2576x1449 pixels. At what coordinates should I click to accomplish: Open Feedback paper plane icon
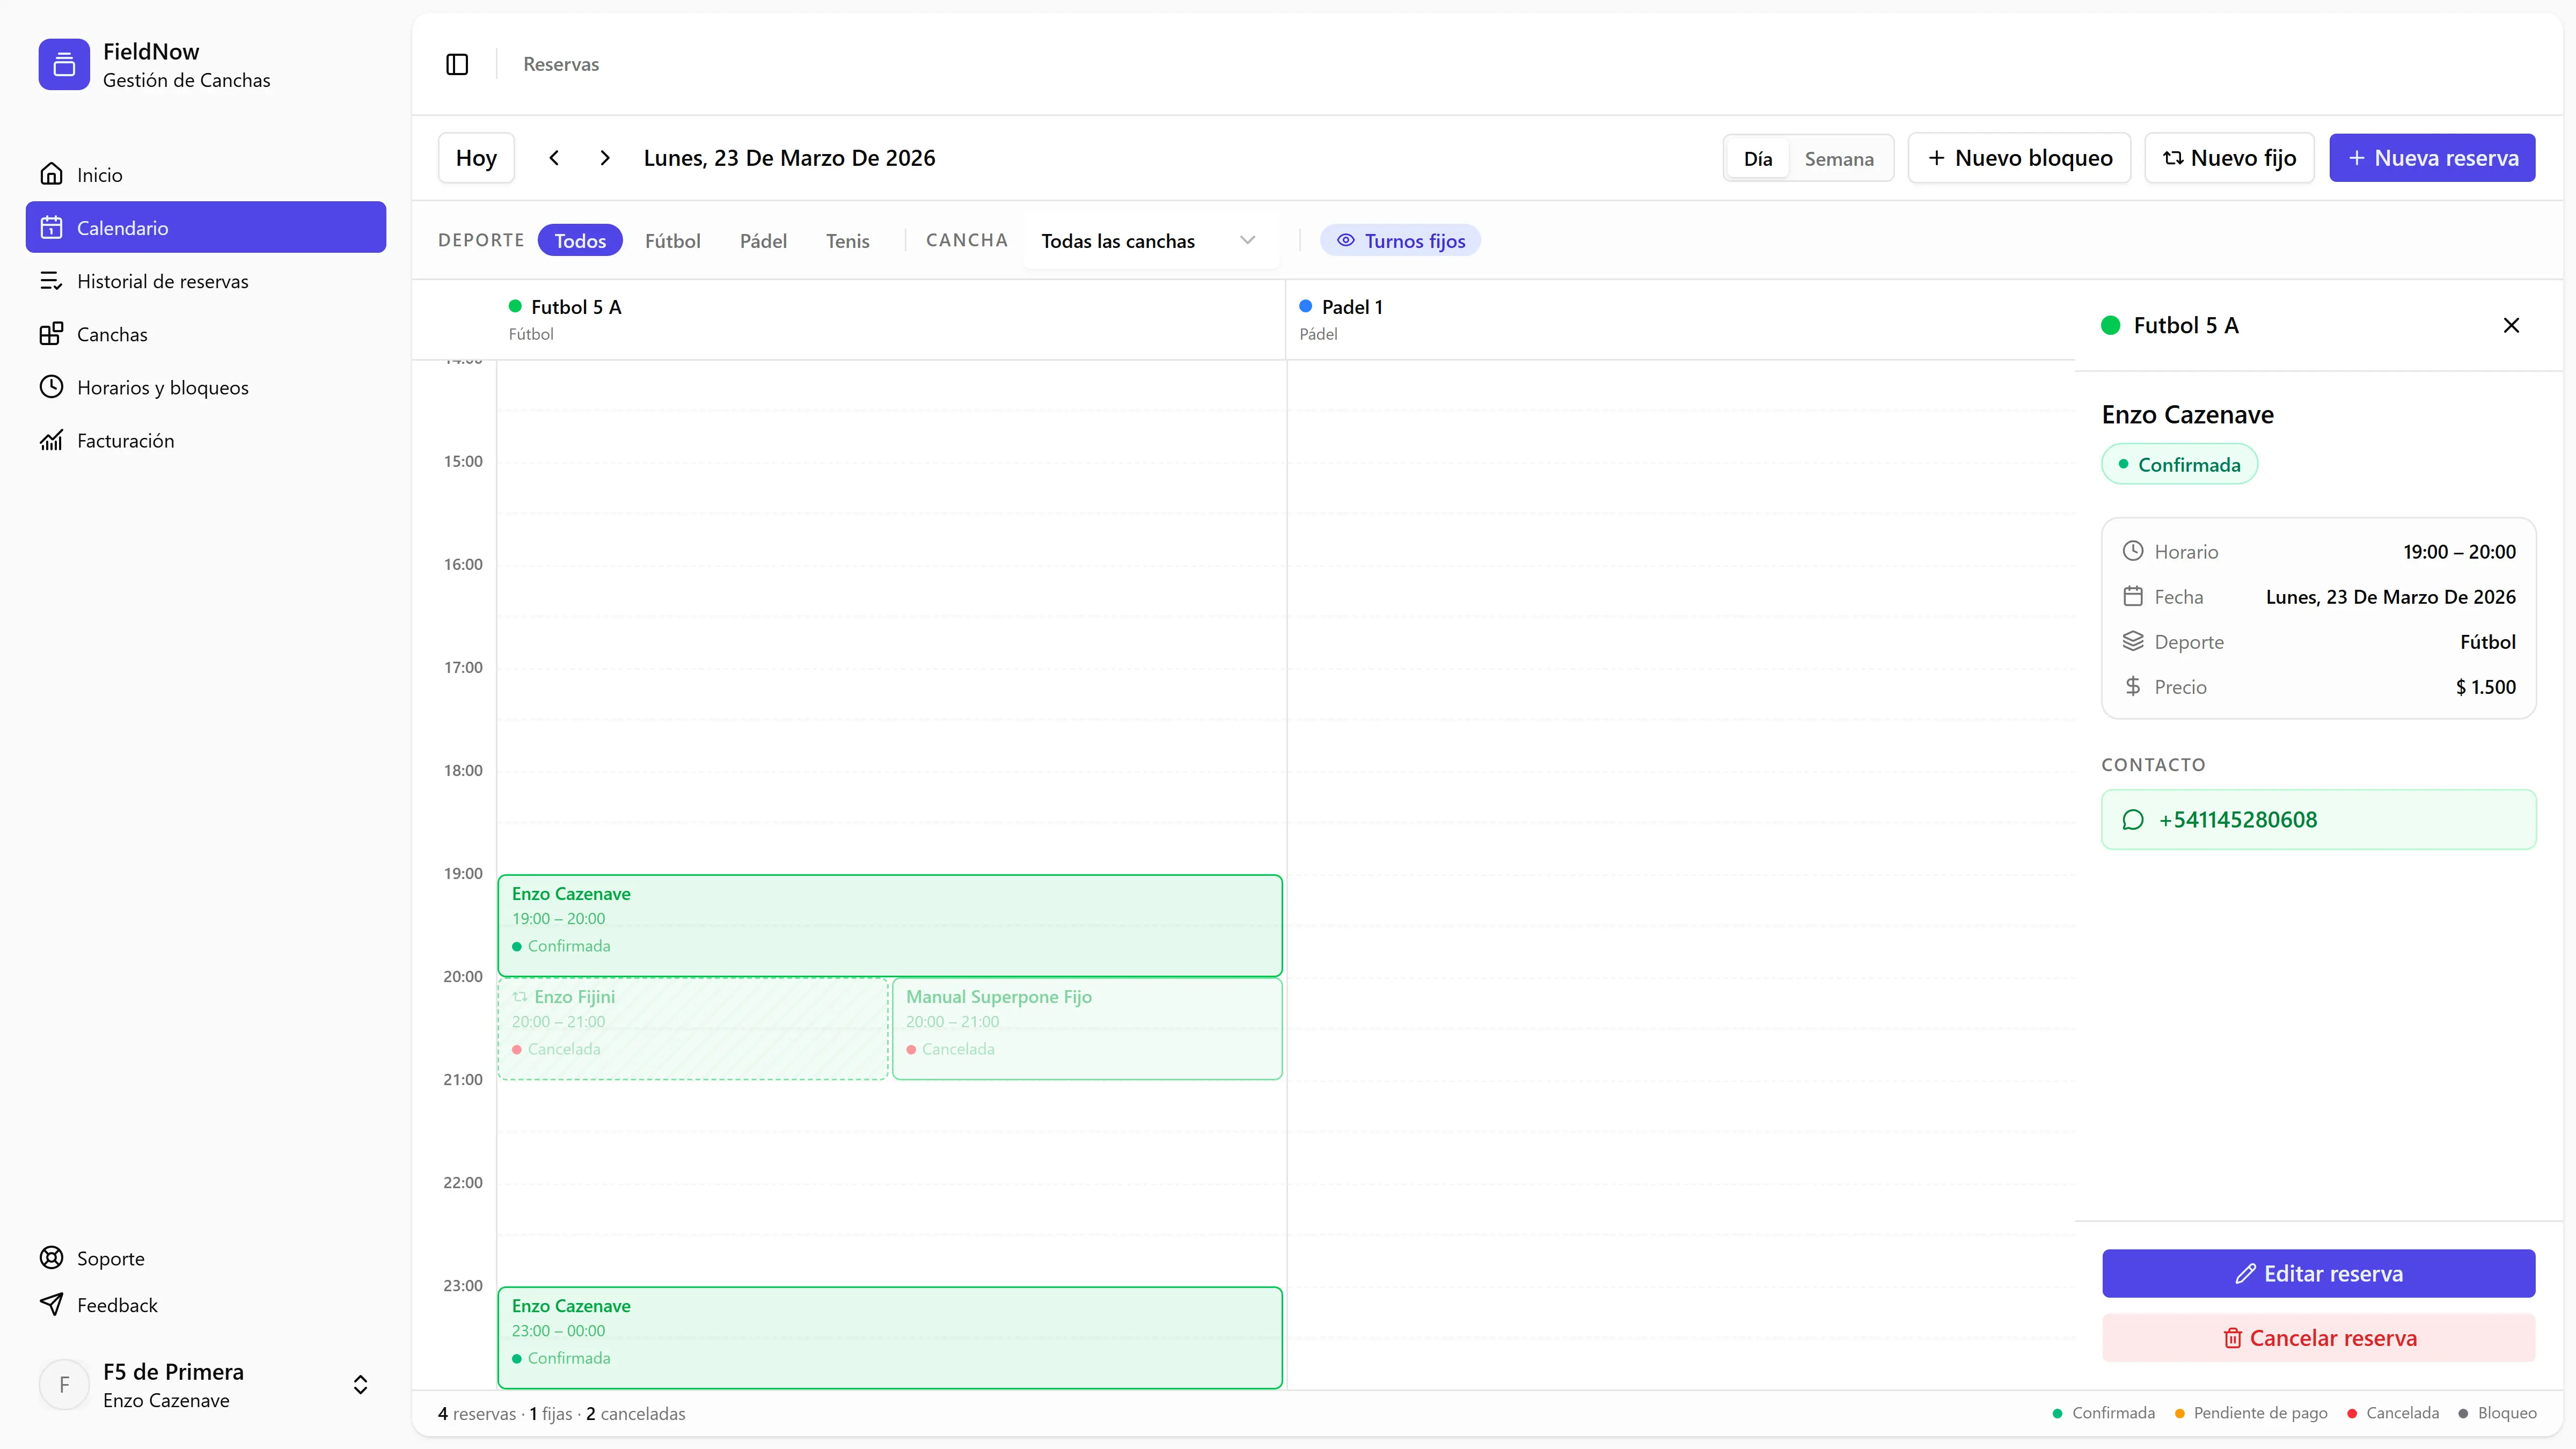[x=51, y=1304]
